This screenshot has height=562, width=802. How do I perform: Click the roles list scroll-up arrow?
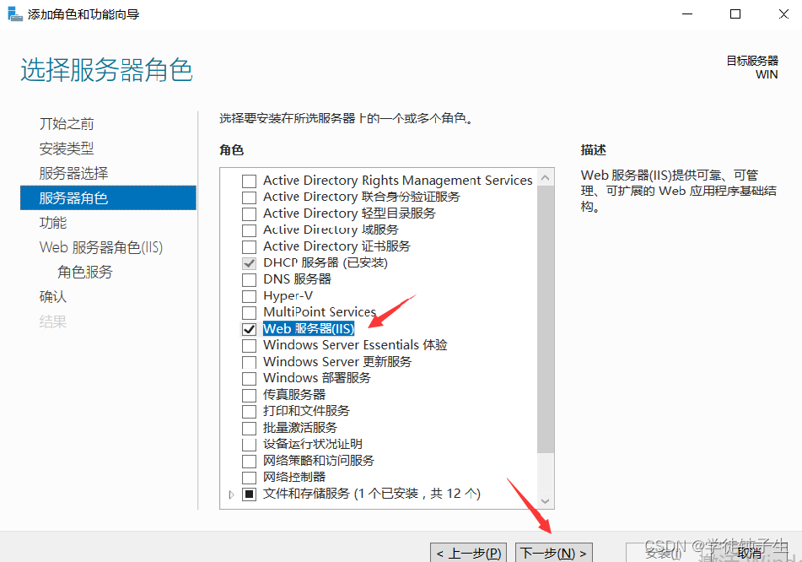tap(546, 177)
